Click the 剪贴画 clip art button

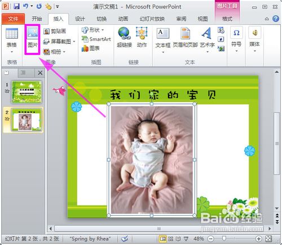point(55,31)
